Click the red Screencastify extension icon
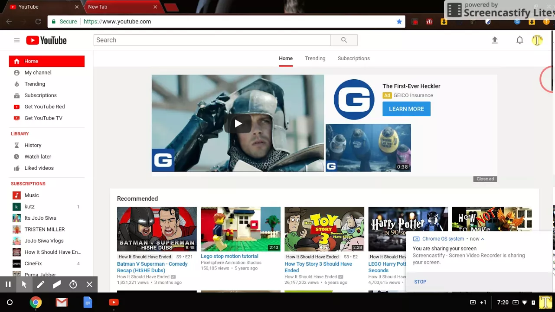The width and height of the screenshot is (555, 312). coord(415,22)
